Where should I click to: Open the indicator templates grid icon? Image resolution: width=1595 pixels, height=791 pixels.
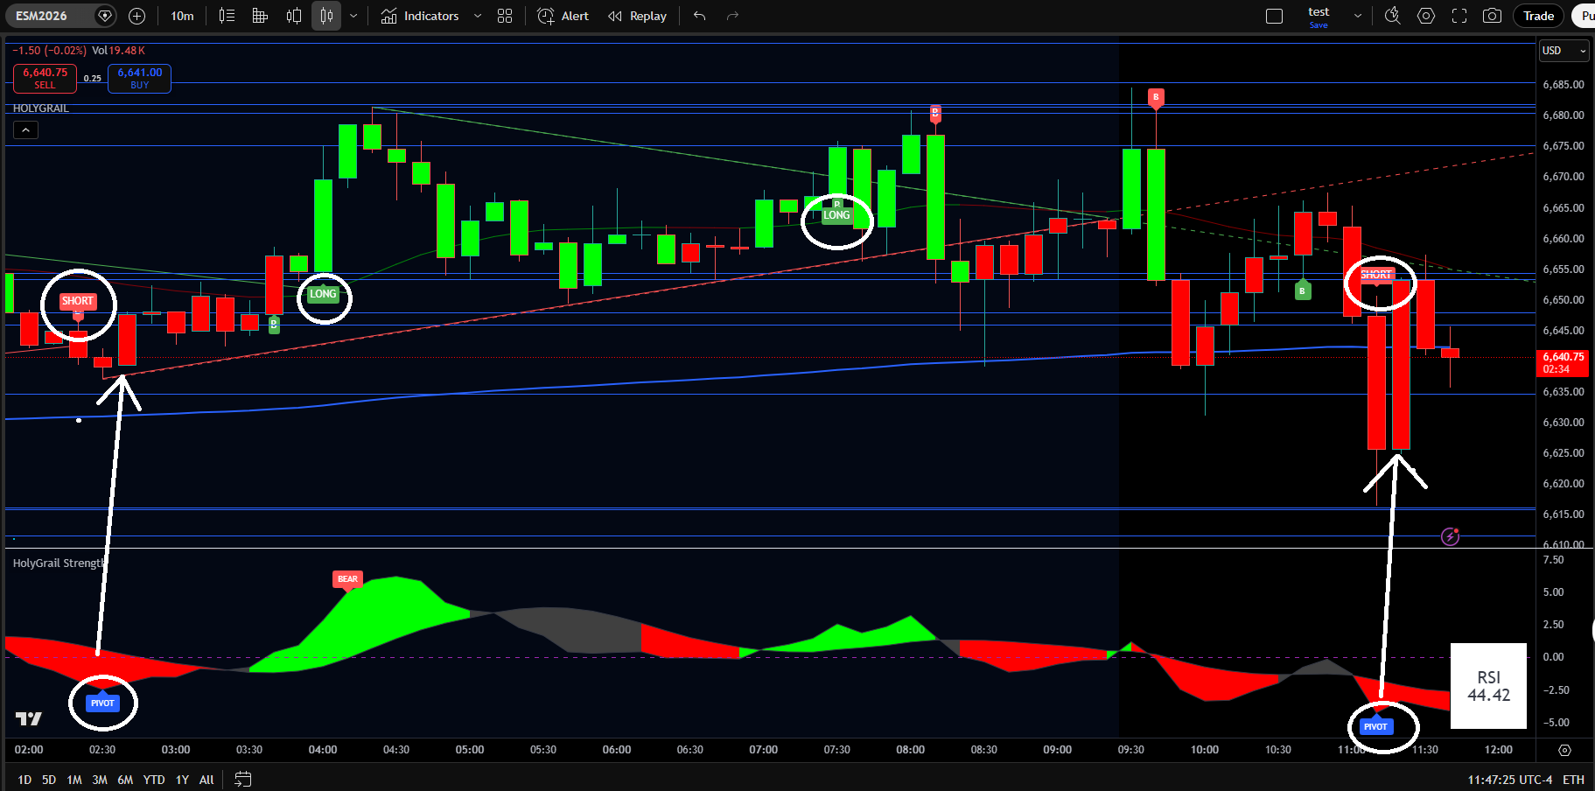505,16
